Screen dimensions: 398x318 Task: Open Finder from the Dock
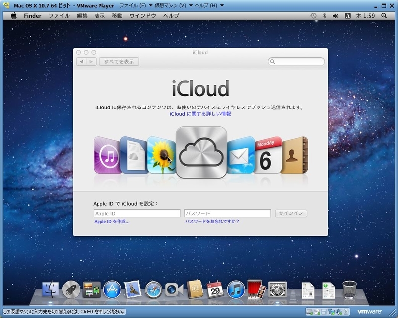(50, 289)
